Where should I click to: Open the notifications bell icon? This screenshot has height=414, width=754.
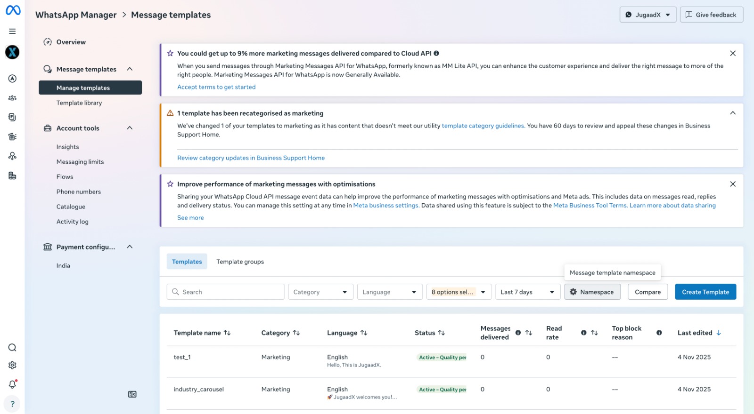12,384
